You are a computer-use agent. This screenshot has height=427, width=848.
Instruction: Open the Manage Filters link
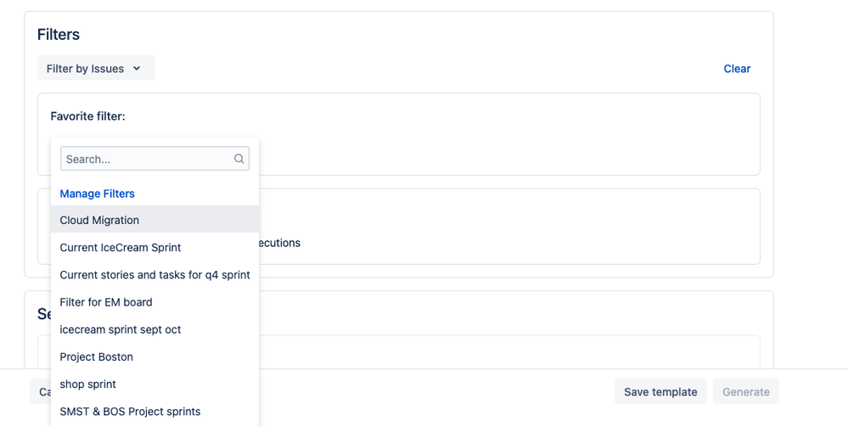(x=97, y=194)
